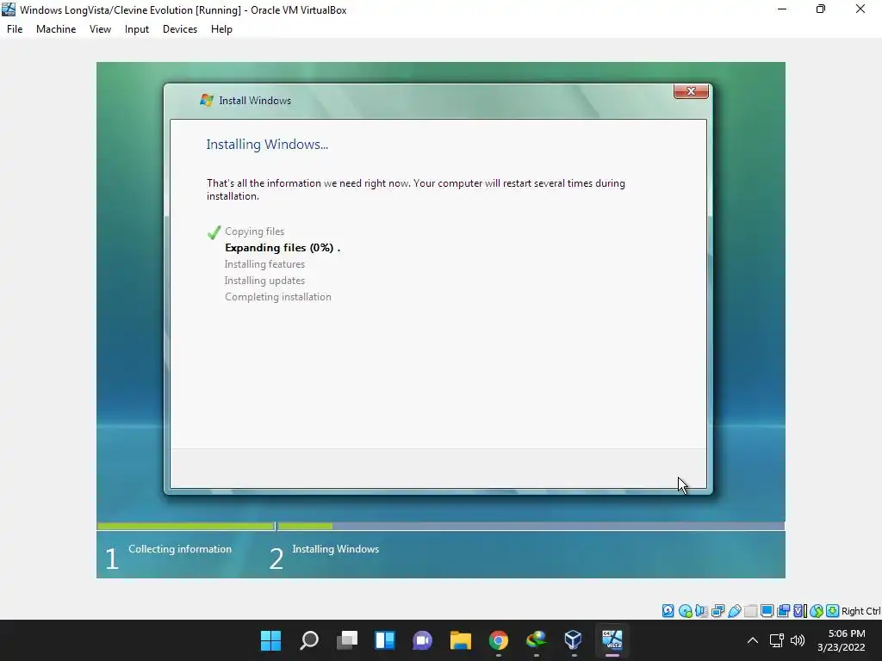Click the 'Copying files' step text
Viewport: 882px width, 661px height.
click(254, 232)
